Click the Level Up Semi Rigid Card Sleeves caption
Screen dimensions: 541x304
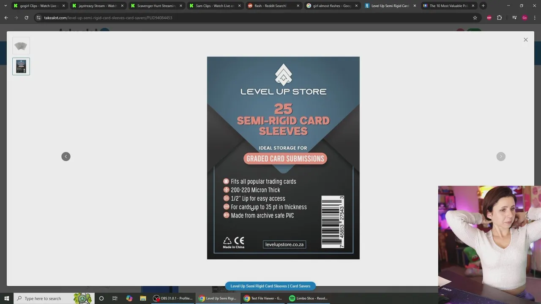tap(270, 286)
